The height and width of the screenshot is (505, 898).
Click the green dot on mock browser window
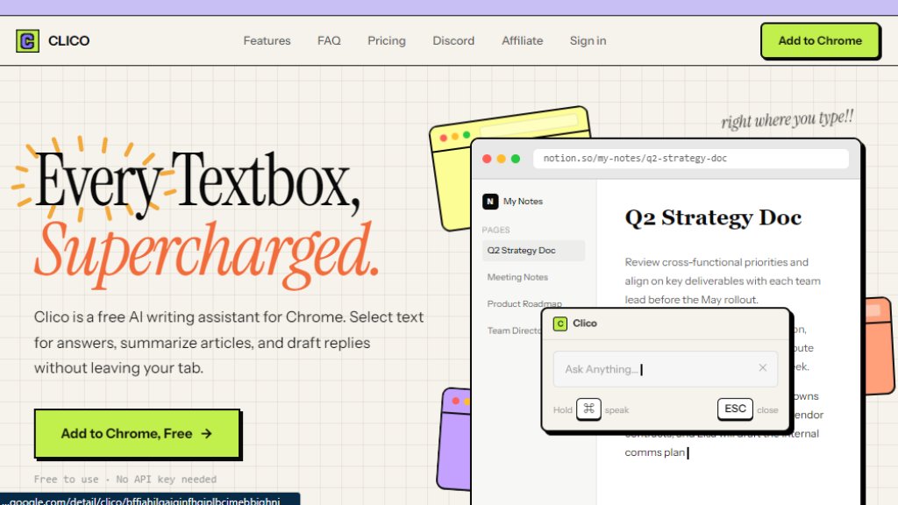point(516,159)
